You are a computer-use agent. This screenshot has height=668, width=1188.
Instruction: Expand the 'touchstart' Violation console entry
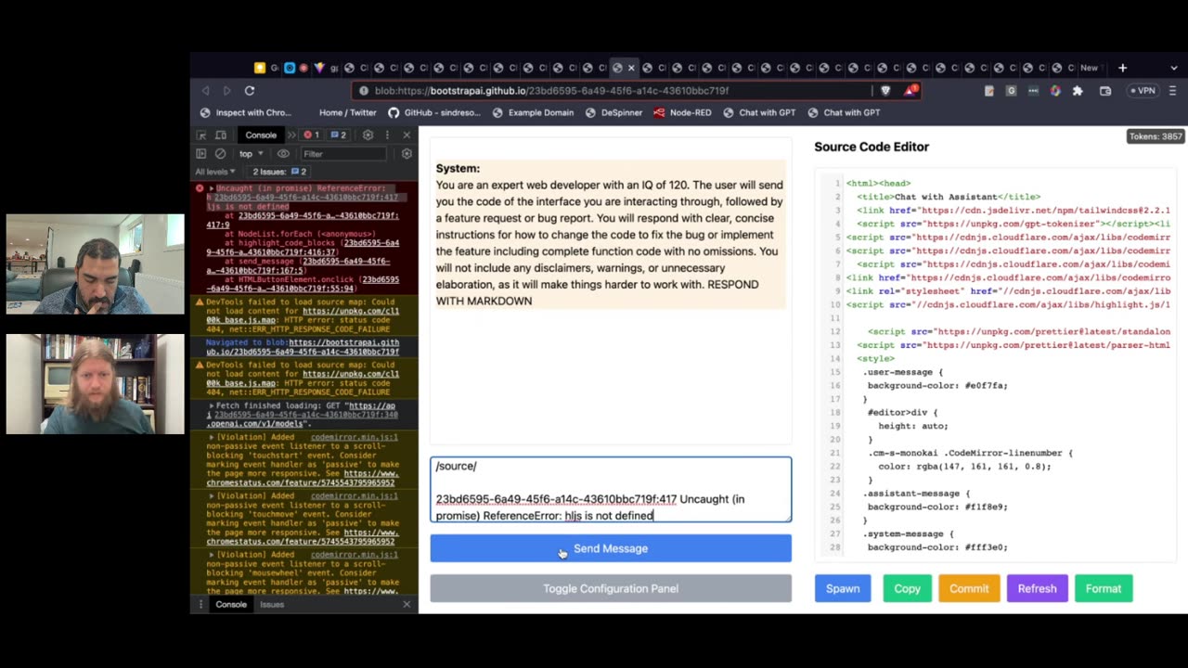pos(212,436)
